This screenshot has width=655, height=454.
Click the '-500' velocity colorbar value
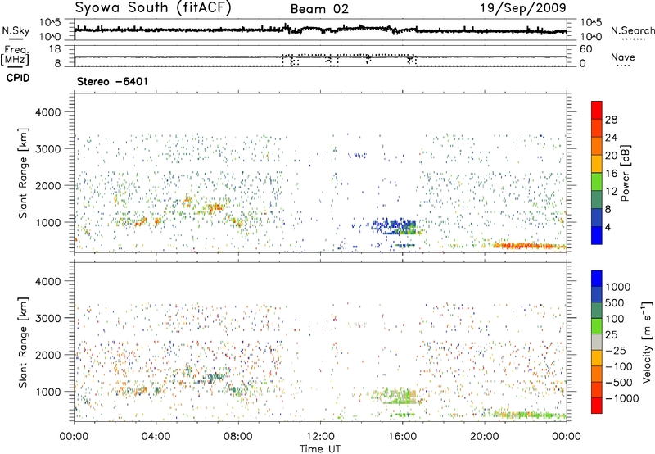(618, 382)
